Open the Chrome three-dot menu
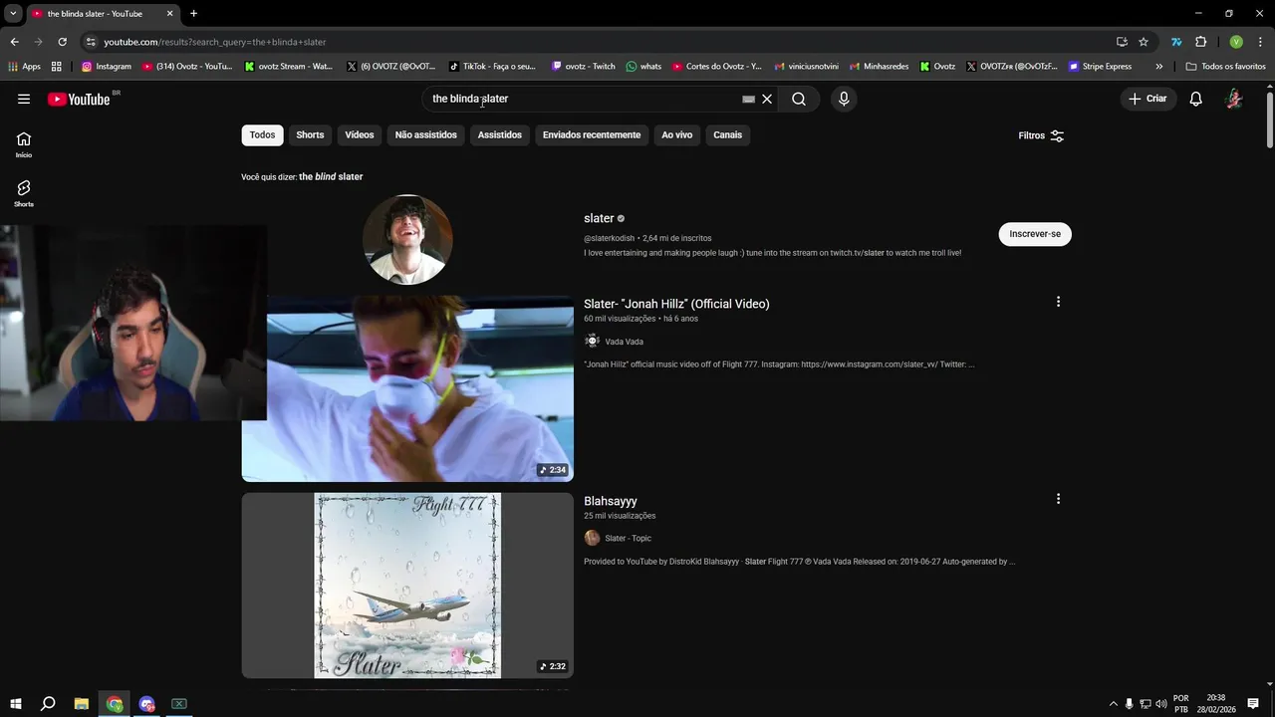1275x717 pixels. point(1260,42)
